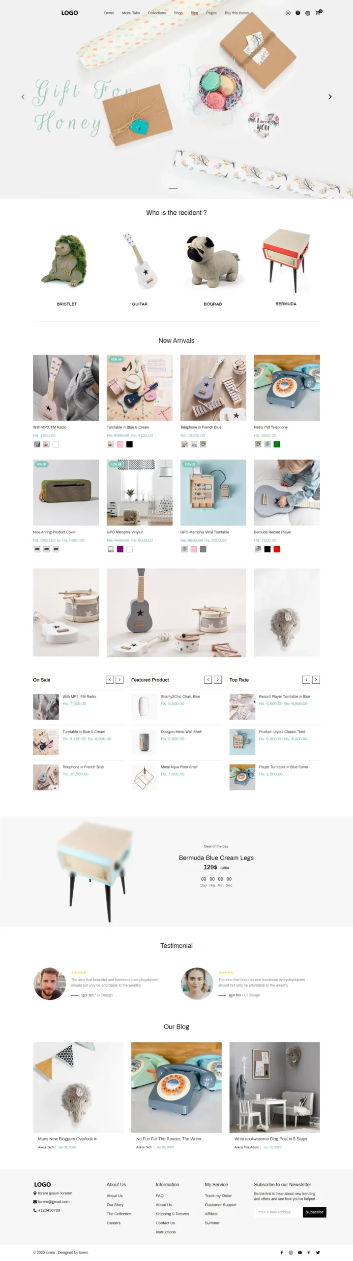Screen dimensions: 353x1261
Task: Open the Shop menu item
Action: (x=178, y=13)
